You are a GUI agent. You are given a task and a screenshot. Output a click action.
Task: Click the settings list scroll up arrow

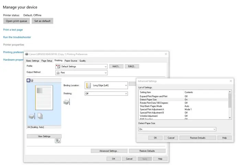230,92
